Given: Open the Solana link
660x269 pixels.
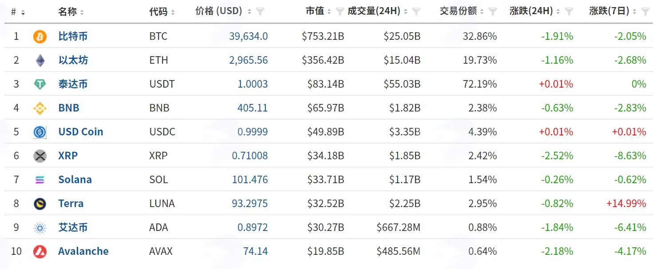Looking at the screenshot, I should point(75,180).
